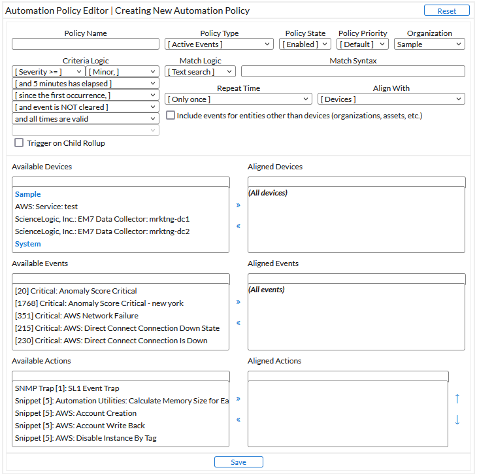Screen dimensions: 477x474
Task: Open the Organization dropdown
Action: [429, 44]
